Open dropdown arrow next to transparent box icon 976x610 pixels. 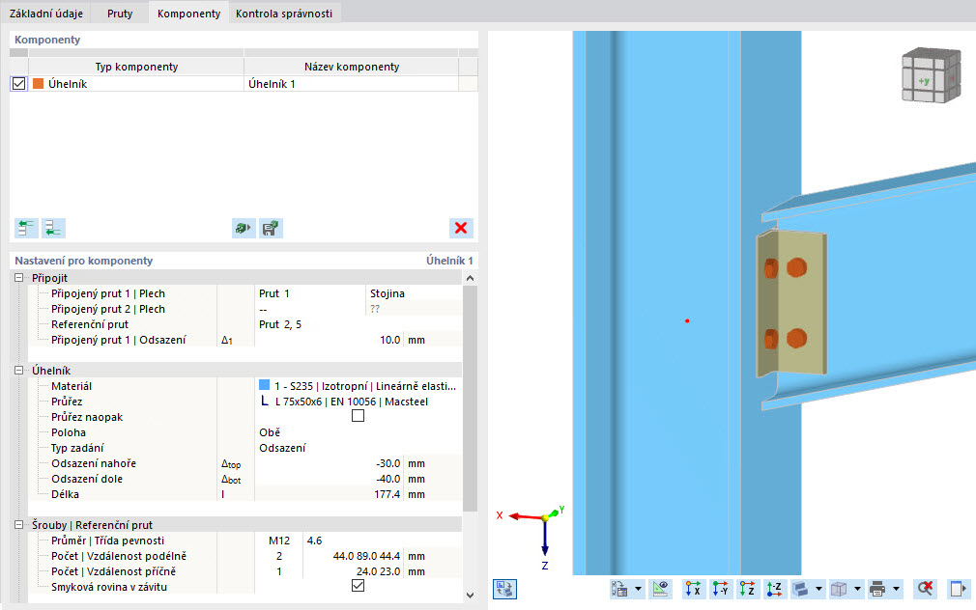(x=858, y=588)
